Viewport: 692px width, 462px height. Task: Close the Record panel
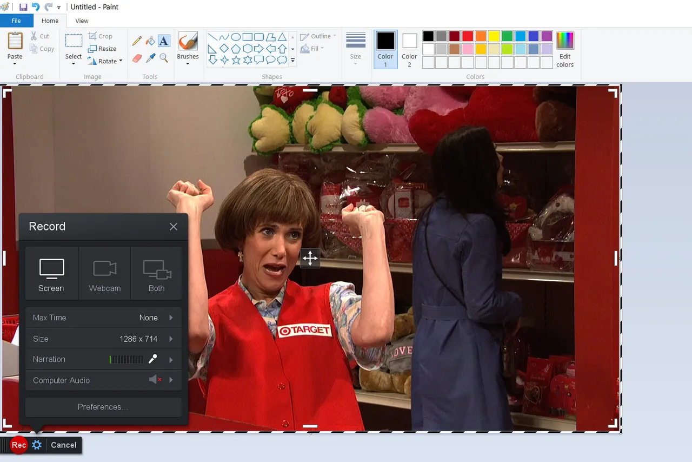point(173,227)
